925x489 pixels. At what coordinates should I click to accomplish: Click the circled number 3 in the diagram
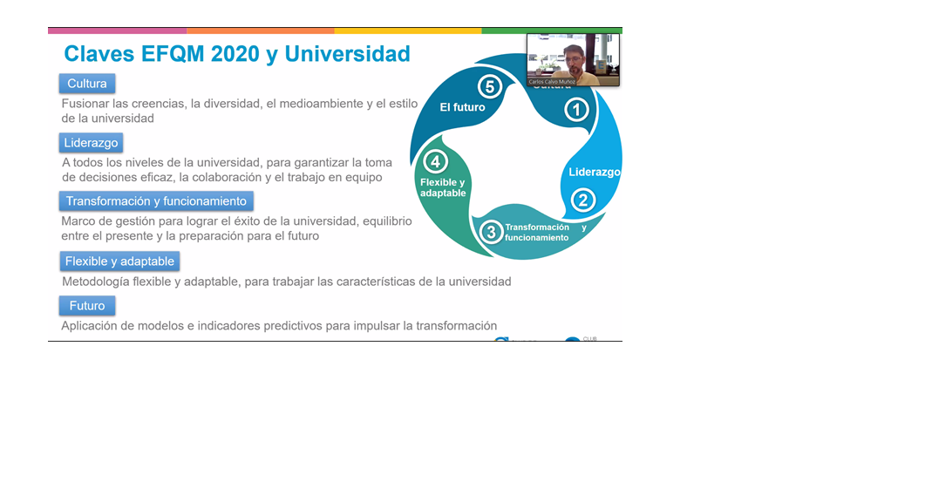[x=491, y=232]
